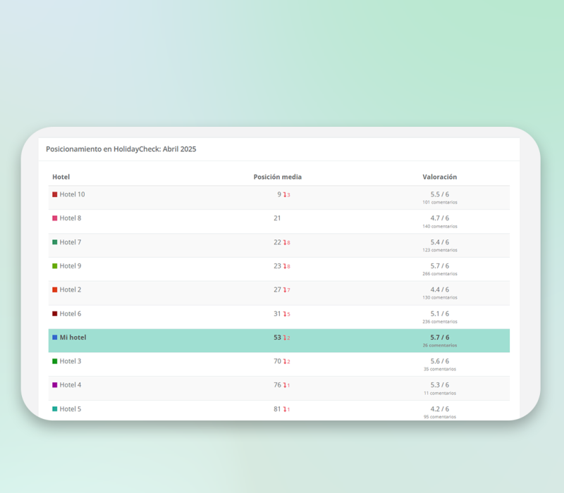Click the down arrow beside Hotel 4 position

[285, 385]
